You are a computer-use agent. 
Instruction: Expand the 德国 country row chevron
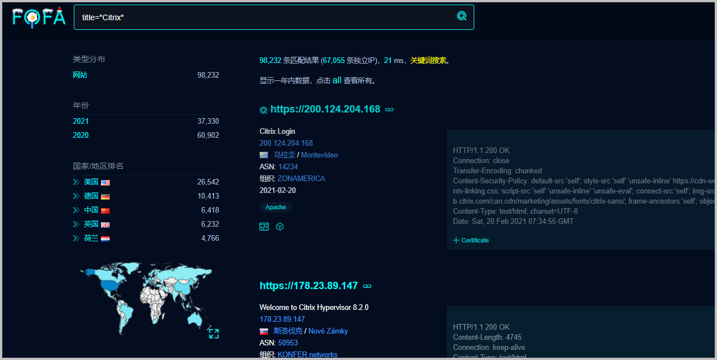[76, 196]
